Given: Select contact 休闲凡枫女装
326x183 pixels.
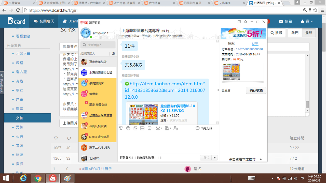Looking at the screenshot, I should tap(98, 126).
